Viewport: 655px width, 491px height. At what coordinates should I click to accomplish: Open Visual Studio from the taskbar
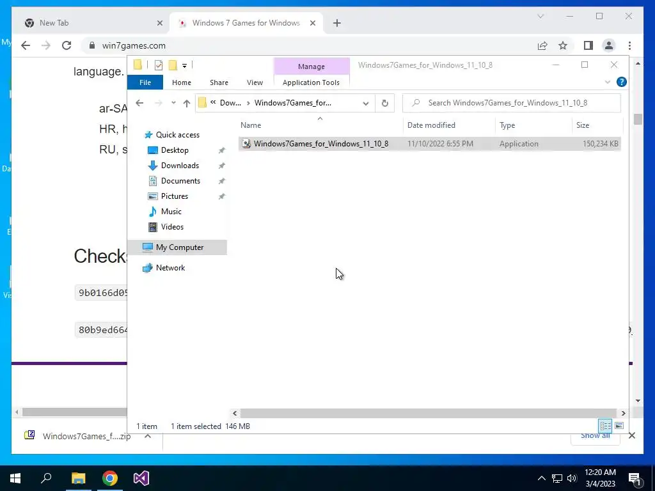(x=141, y=478)
